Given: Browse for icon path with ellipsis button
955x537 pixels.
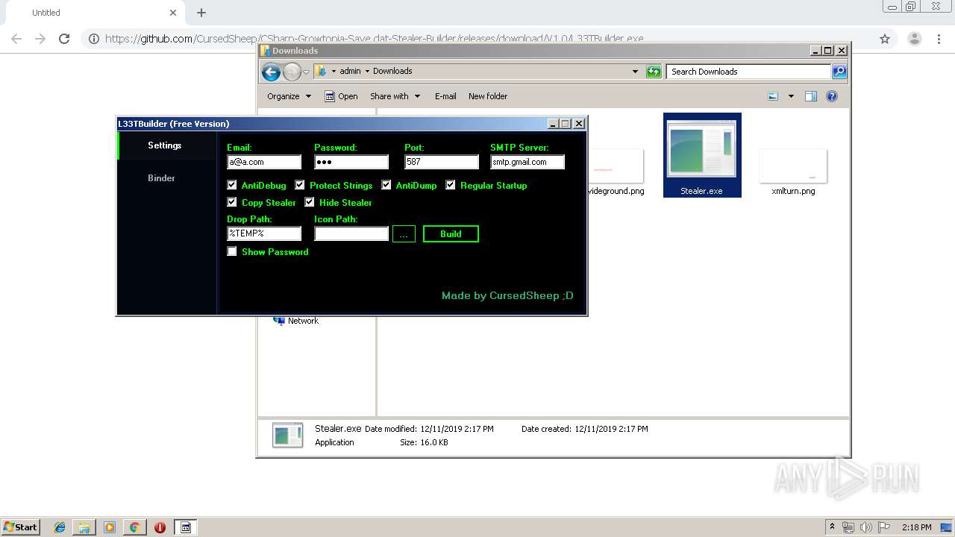Looking at the screenshot, I should point(404,233).
